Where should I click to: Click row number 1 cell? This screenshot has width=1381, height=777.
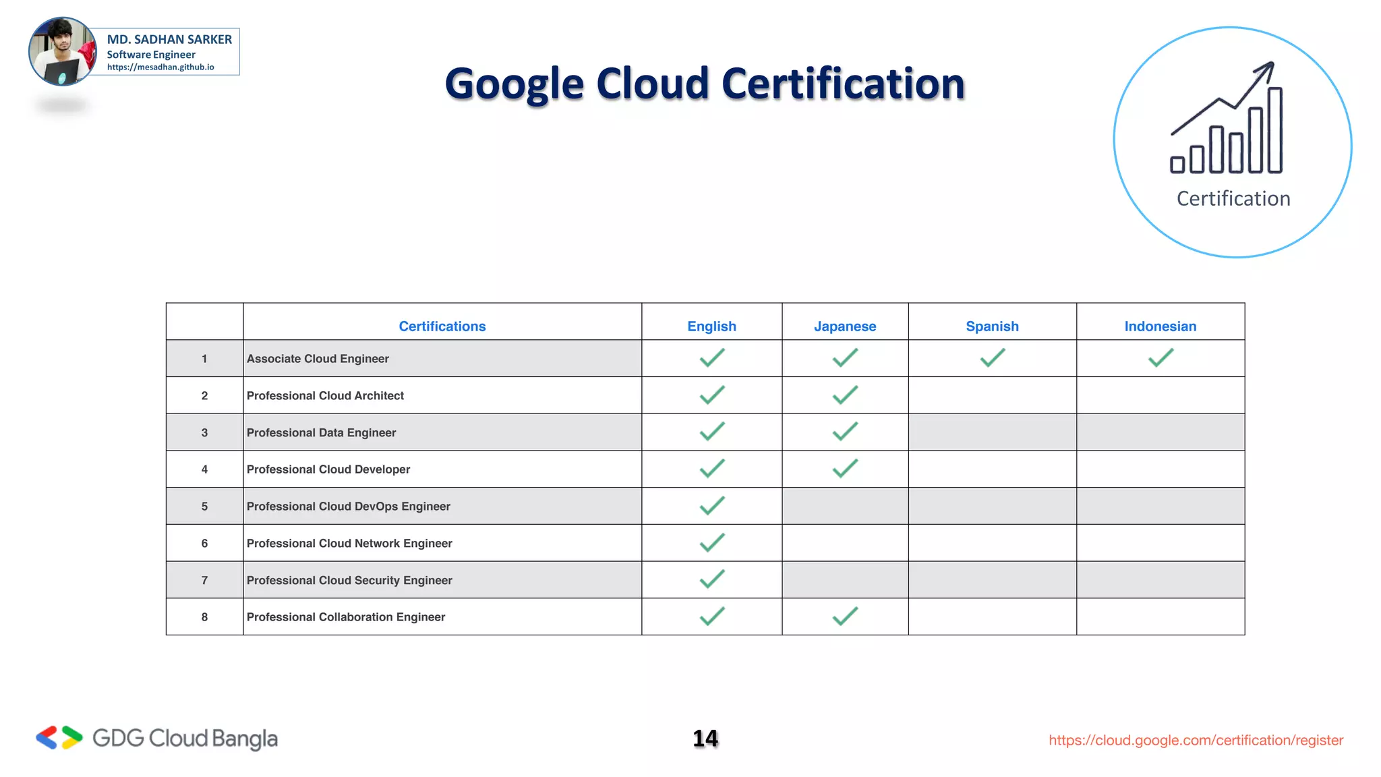[x=204, y=359]
